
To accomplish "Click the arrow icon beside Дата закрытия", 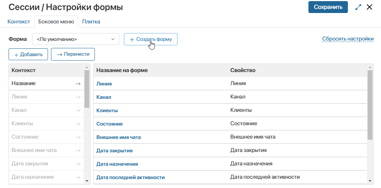I will tap(78, 164).
